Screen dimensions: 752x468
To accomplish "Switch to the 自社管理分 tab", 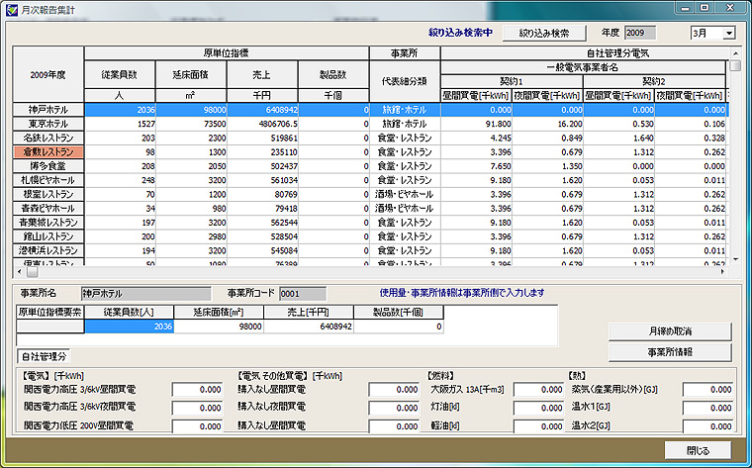I will pyautogui.click(x=44, y=356).
